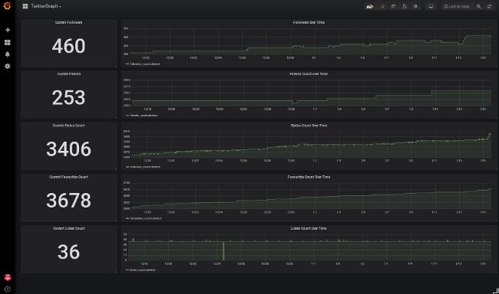
Task: Click the Save dashboard icon
Action: [x=405, y=6]
